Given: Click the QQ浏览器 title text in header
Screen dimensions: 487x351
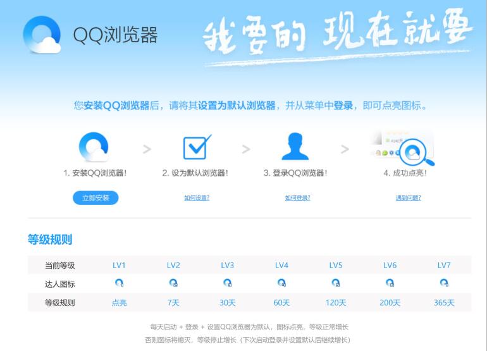Looking at the screenshot, I should click(115, 35).
